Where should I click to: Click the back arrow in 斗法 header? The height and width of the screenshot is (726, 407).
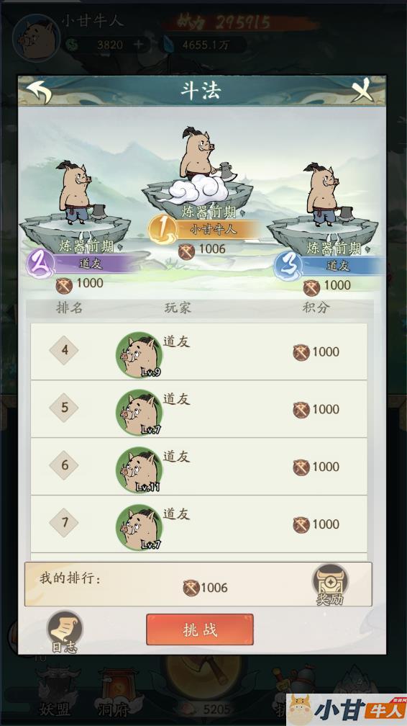(x=40, y=91)
